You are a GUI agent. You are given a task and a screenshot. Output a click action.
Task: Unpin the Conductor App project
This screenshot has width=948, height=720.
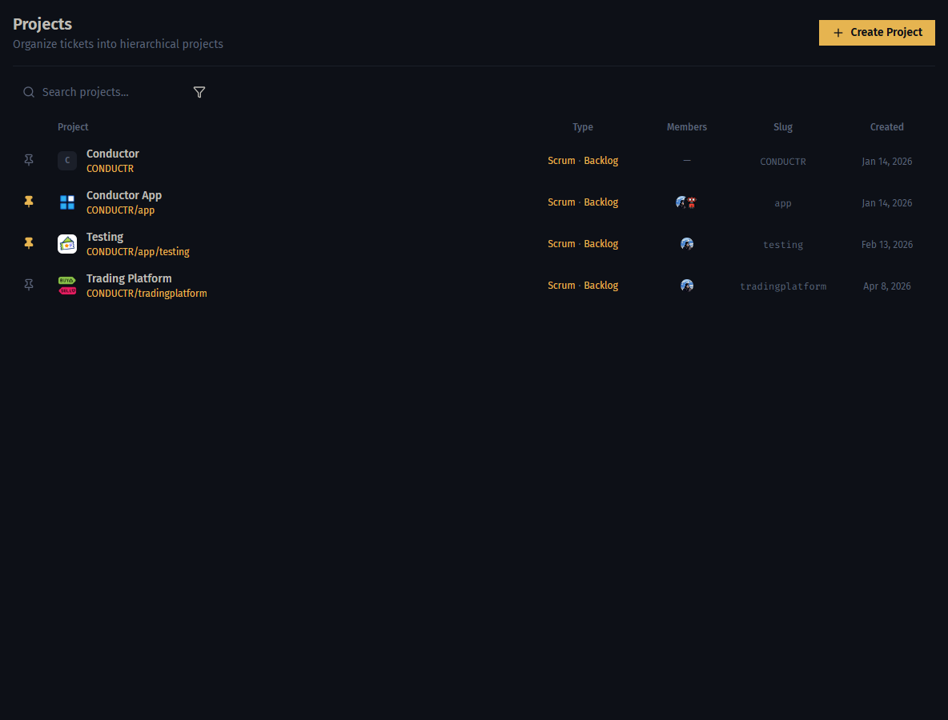coord(28,202)
